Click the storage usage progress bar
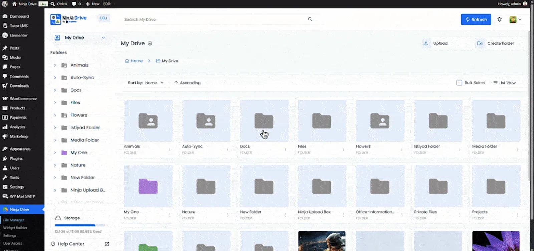The width and height of the screenshot is (534, 251). (80, 225)
